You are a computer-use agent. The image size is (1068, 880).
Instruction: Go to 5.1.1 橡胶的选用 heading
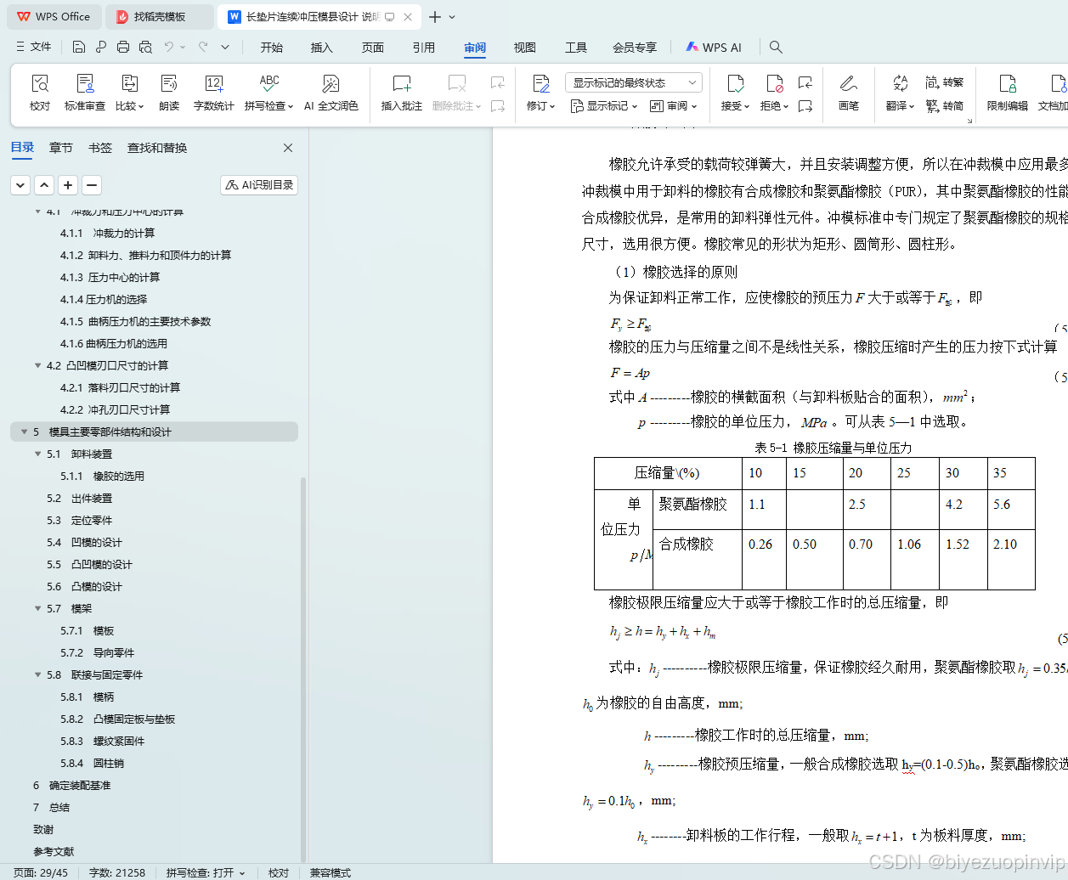(x=102, y=476)
